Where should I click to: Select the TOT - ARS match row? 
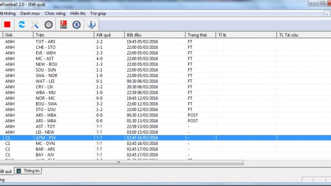(x=165, y=41)
